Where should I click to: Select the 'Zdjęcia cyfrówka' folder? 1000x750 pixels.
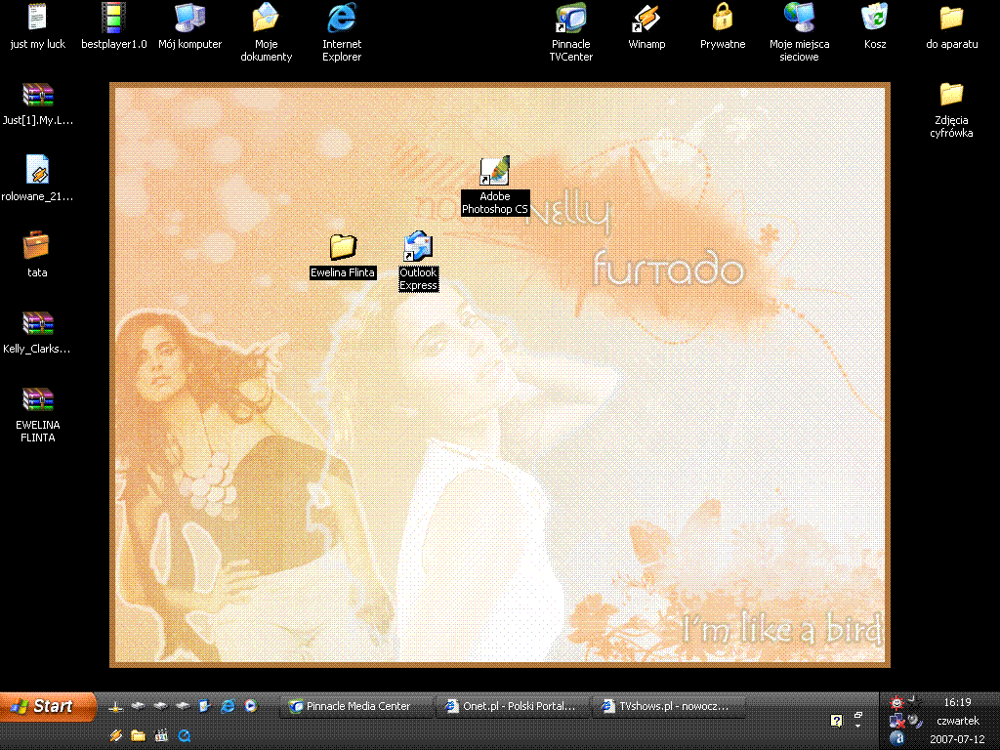(951, 95)
